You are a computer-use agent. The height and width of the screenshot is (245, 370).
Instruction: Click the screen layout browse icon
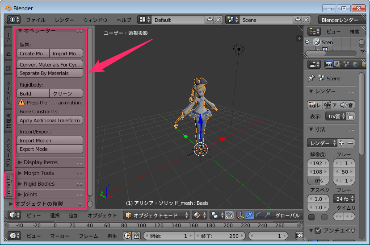[144, 20]
